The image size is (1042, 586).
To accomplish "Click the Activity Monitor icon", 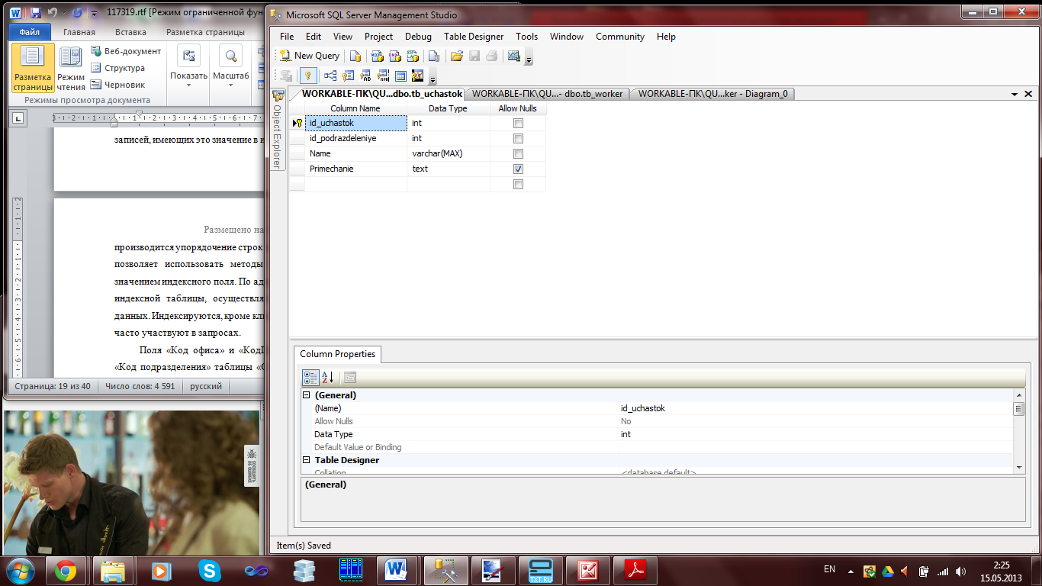I will click(513, 56).
